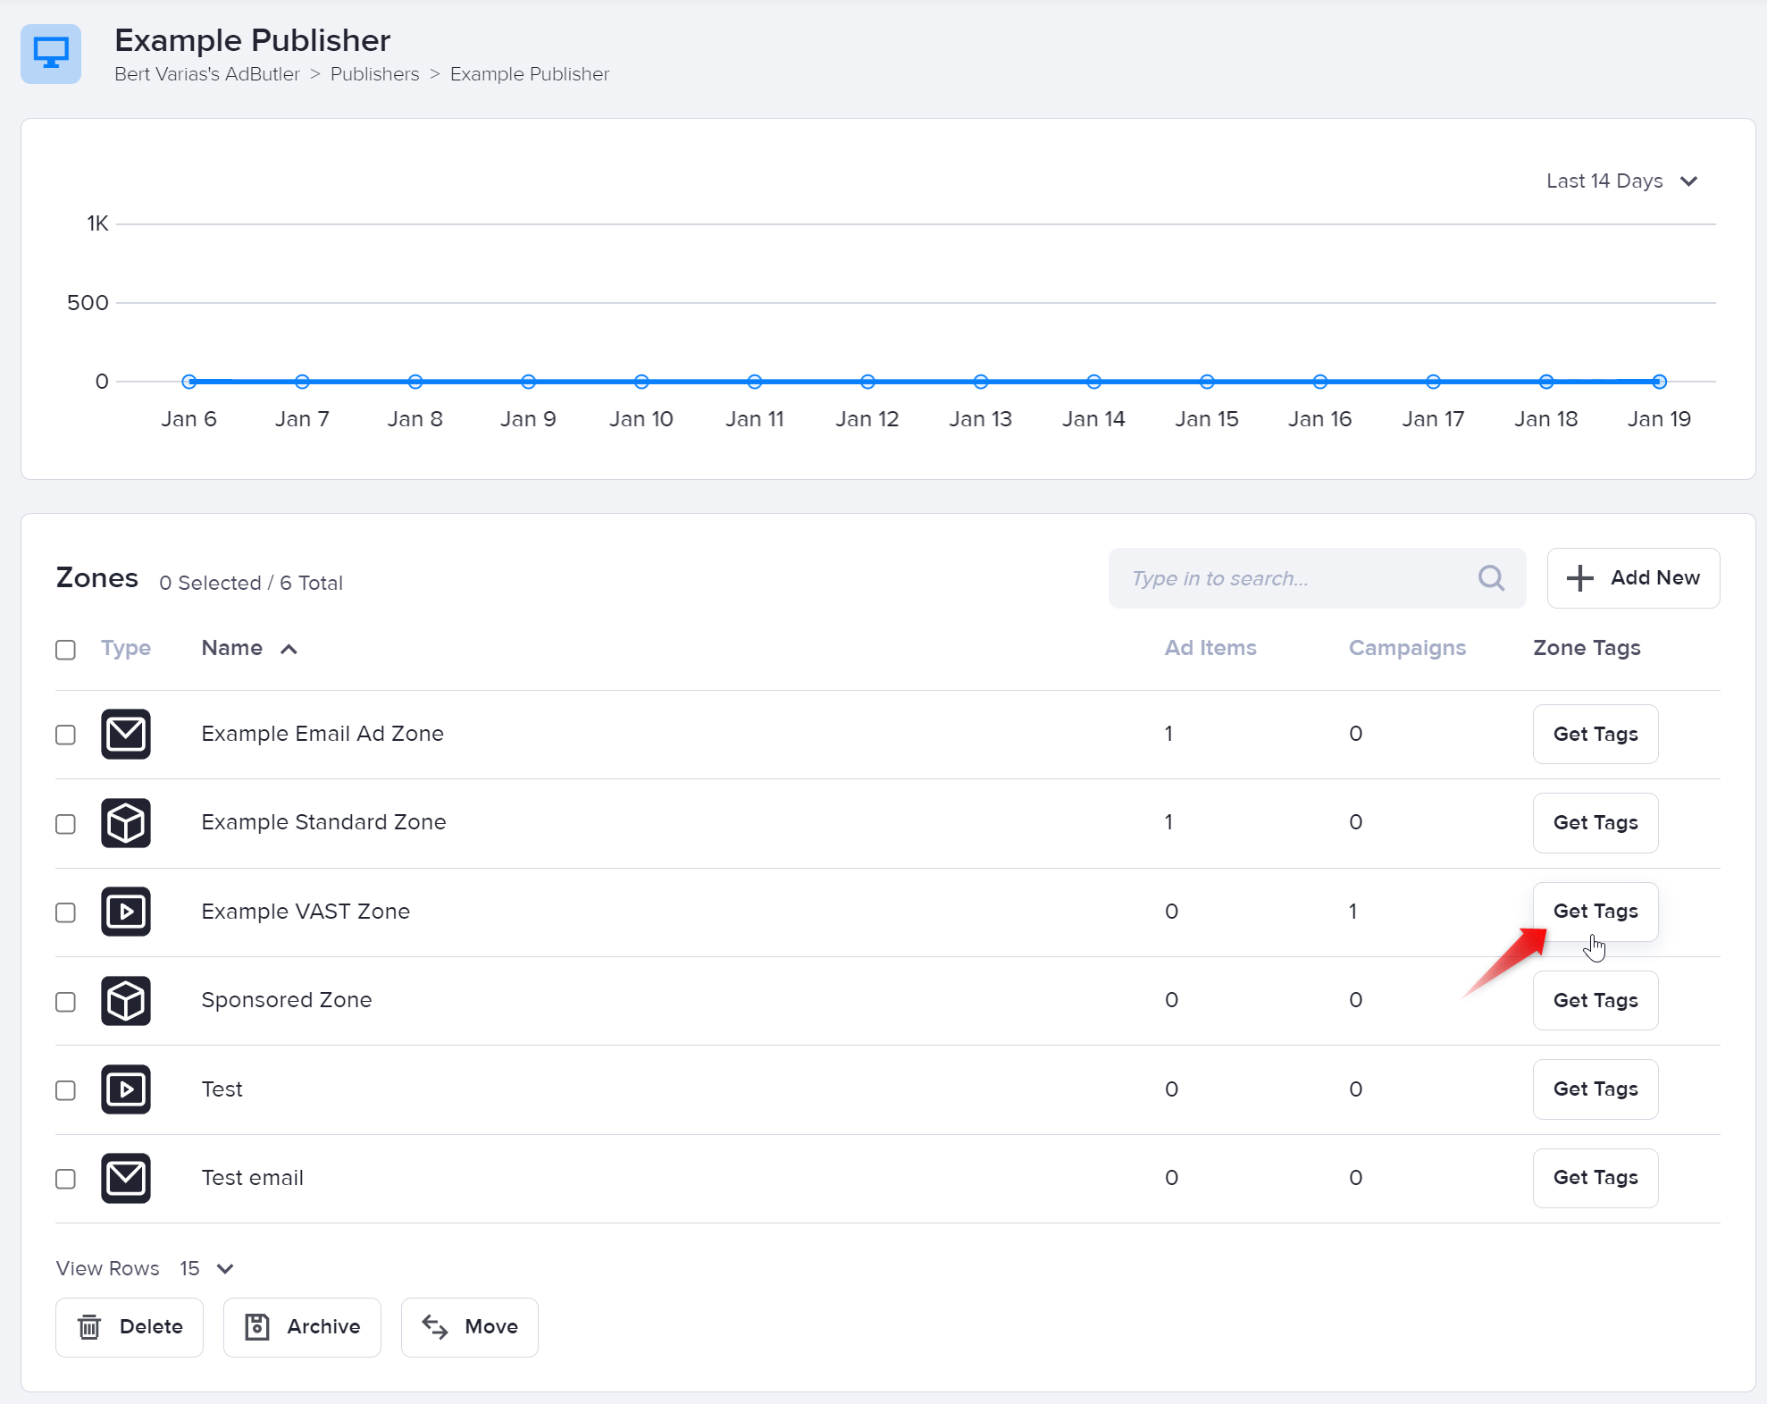The width and height of the screenshot is (1767, 1404).
Task: Sort zones using the Name column arrow
Action: coord(289,650)
